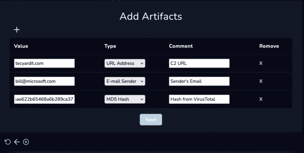304x153 pixels.
Task: Edit the C2 URL comment field
Action: click(x=199, y=63)
